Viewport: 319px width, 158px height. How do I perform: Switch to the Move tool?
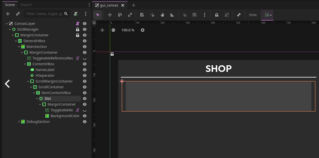point(110,15)
